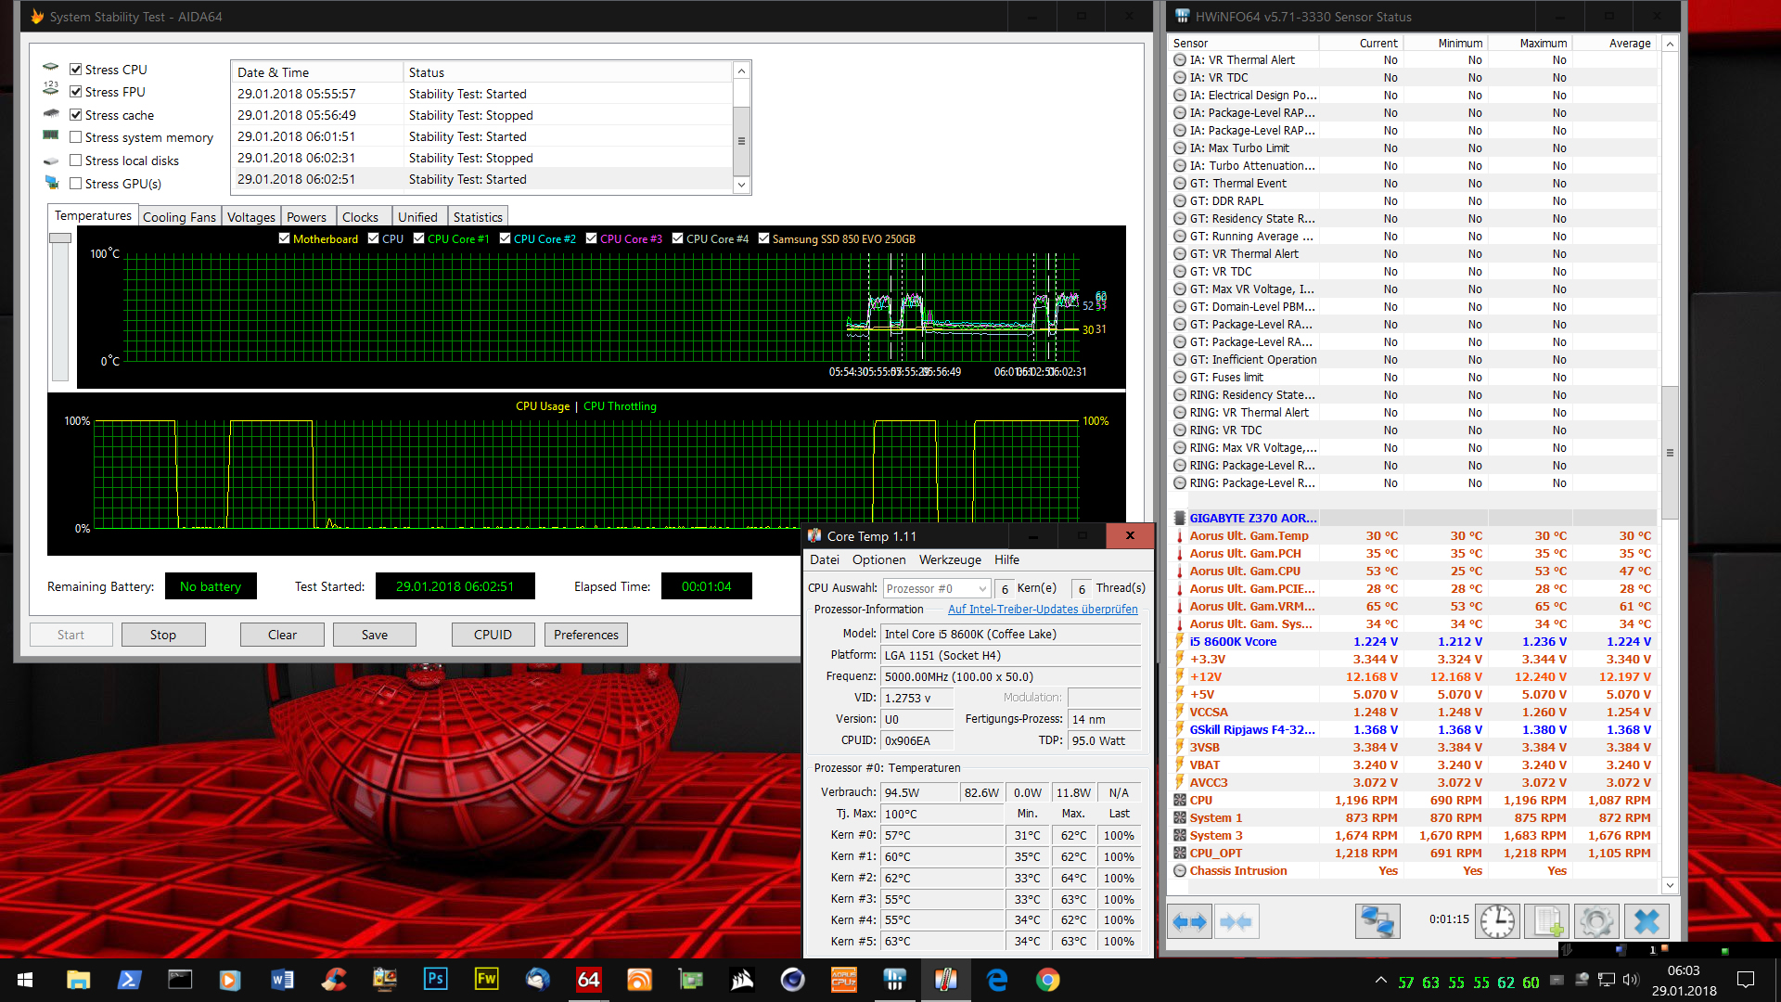
Task: Open Windows Start menu
Action: (x=25, y=980)
